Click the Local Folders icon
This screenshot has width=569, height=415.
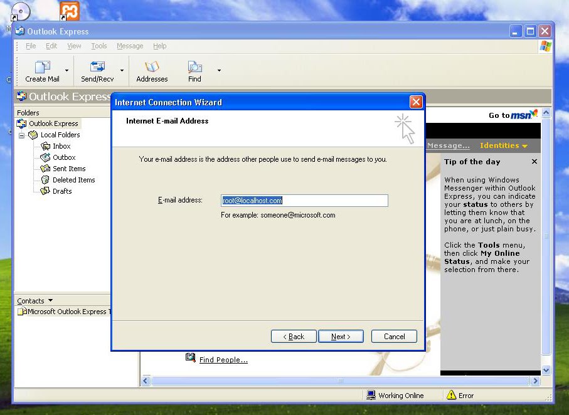(x=33, y=135)
